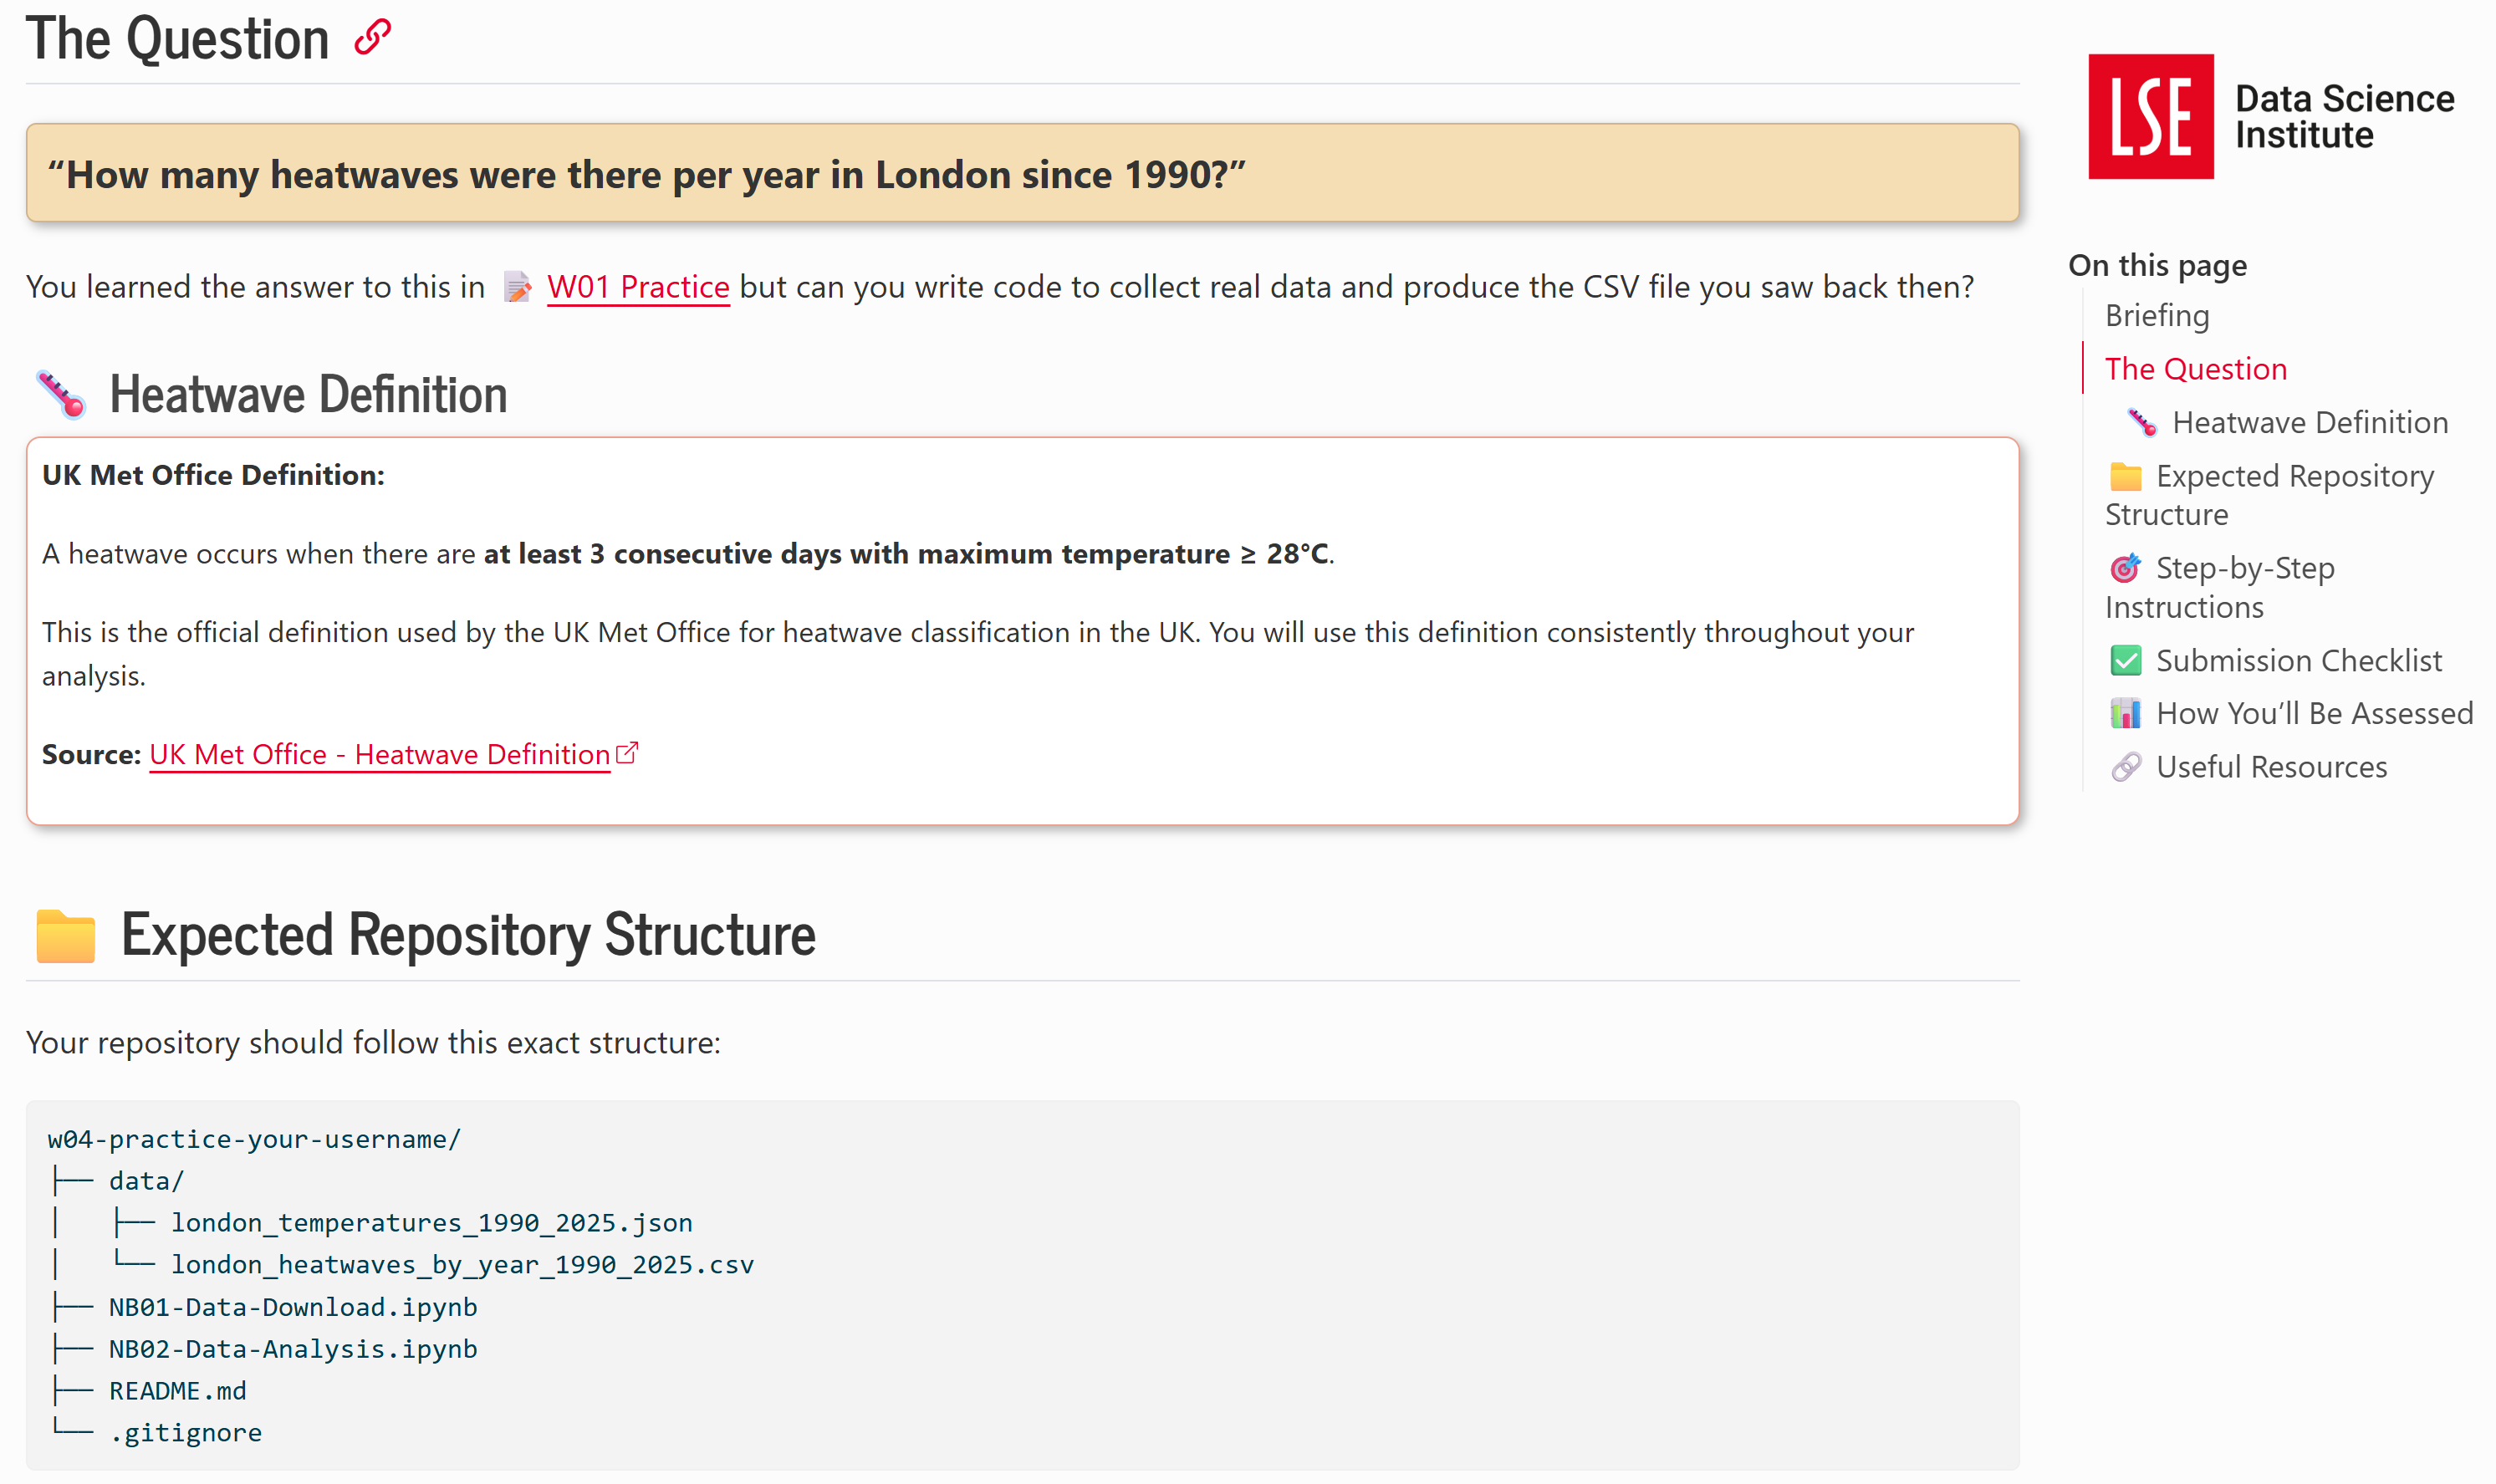Open the W01 Practice link
The height and width of the screenshot is (1484, 2496).
coord(637,287)
